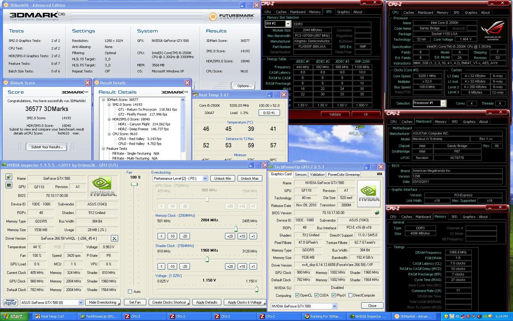This screenshot has width=513, height=321.
Task: Collapse the CPU Score: 9610 node
Action: (x=109, y=134)
